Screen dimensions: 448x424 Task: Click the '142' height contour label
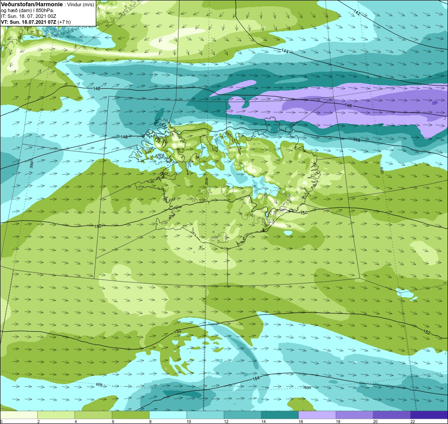click(x=357, y=13)
